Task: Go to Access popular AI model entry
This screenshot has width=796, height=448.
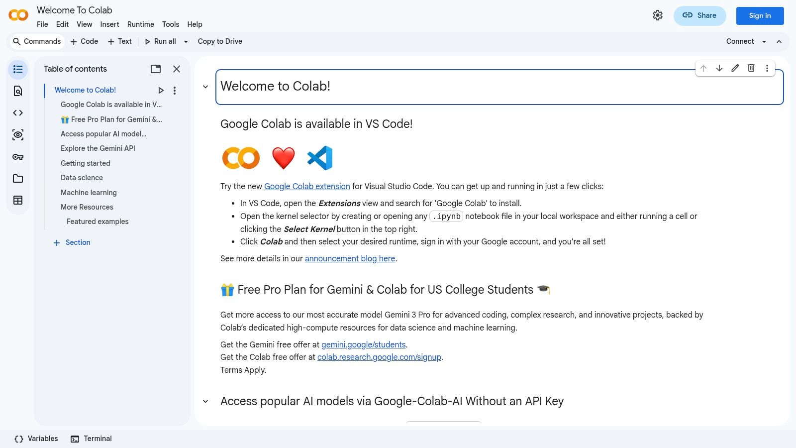Action: (103, 134)
